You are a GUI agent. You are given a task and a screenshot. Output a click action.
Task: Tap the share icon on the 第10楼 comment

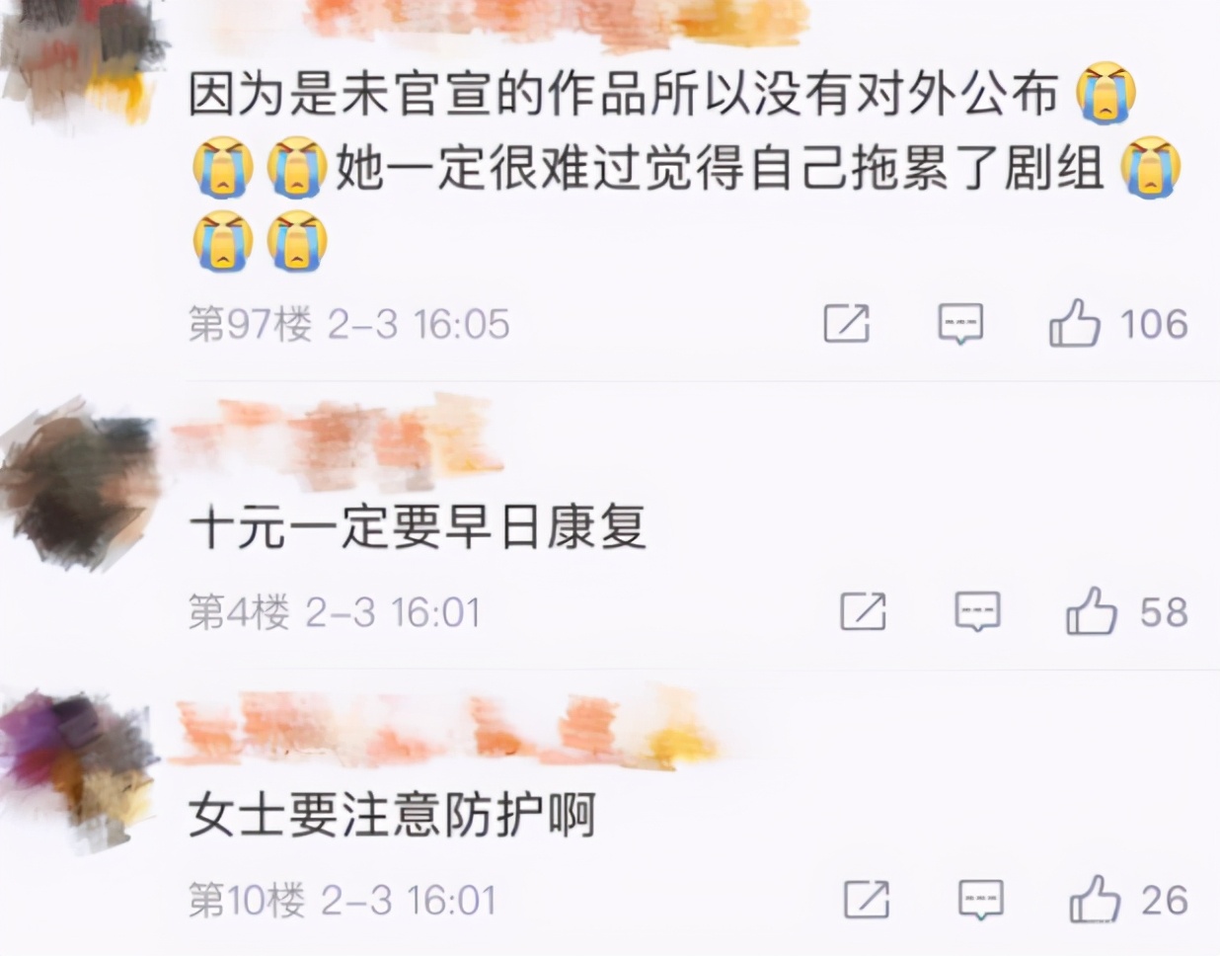point(867,900)
